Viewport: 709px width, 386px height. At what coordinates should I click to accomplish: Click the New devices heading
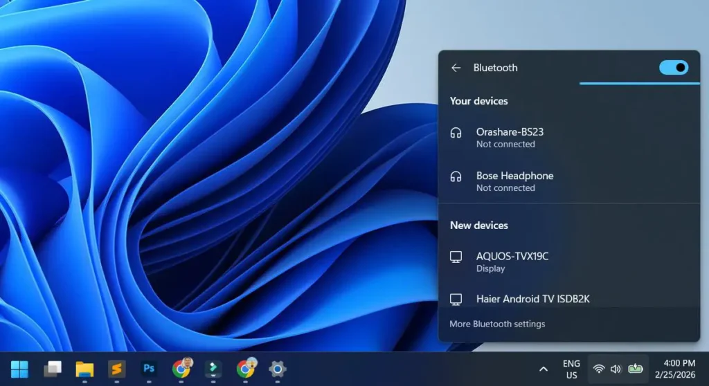coord(478,226)
